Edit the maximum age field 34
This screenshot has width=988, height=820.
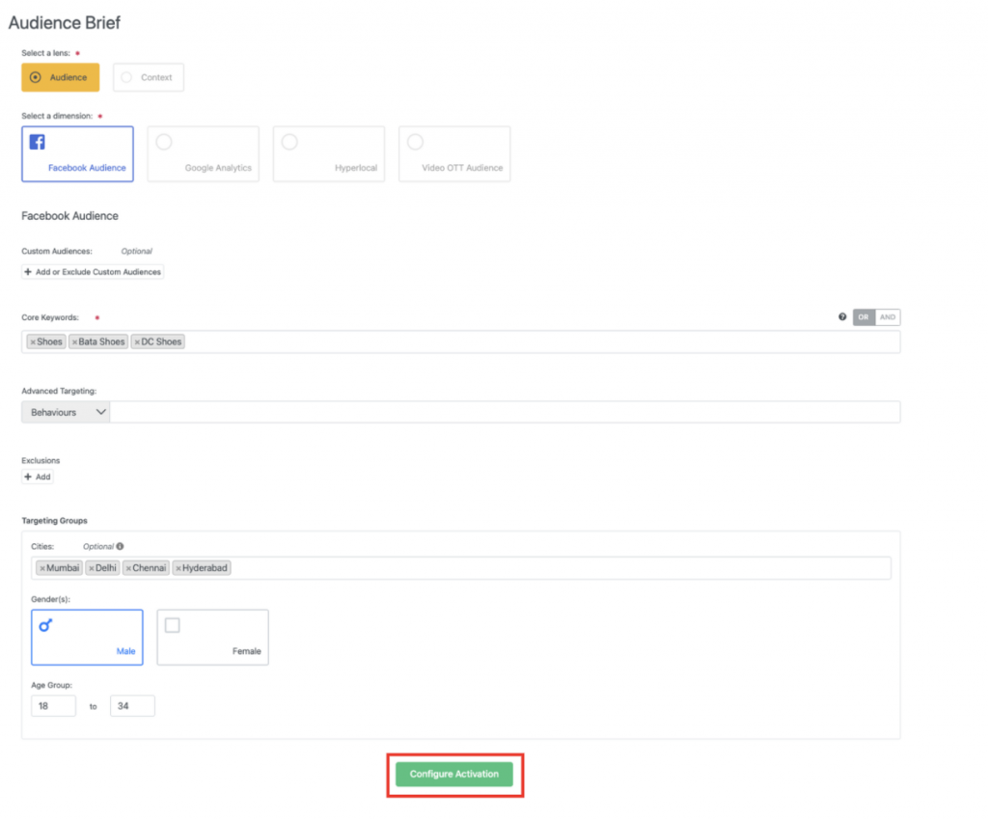(132, 706)
